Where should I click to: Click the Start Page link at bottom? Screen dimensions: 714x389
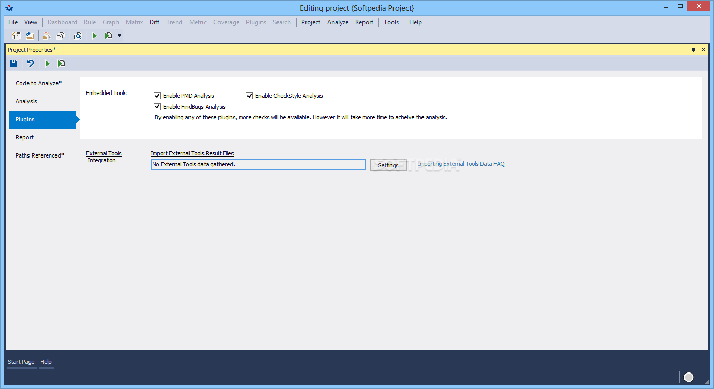click(21, 362)
